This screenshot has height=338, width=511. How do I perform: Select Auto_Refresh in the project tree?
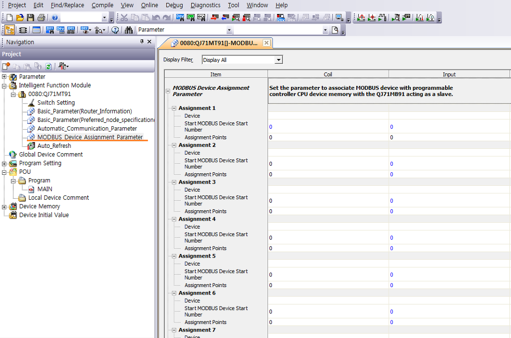point(54,146)
